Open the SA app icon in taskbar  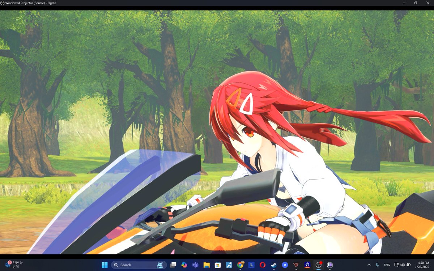pos(330,265)
